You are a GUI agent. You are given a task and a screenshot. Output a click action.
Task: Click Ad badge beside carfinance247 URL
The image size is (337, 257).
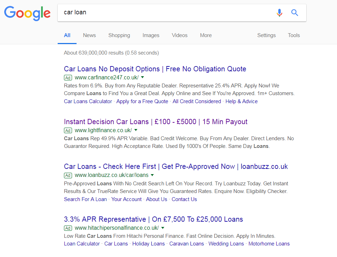tap(68, 78)
